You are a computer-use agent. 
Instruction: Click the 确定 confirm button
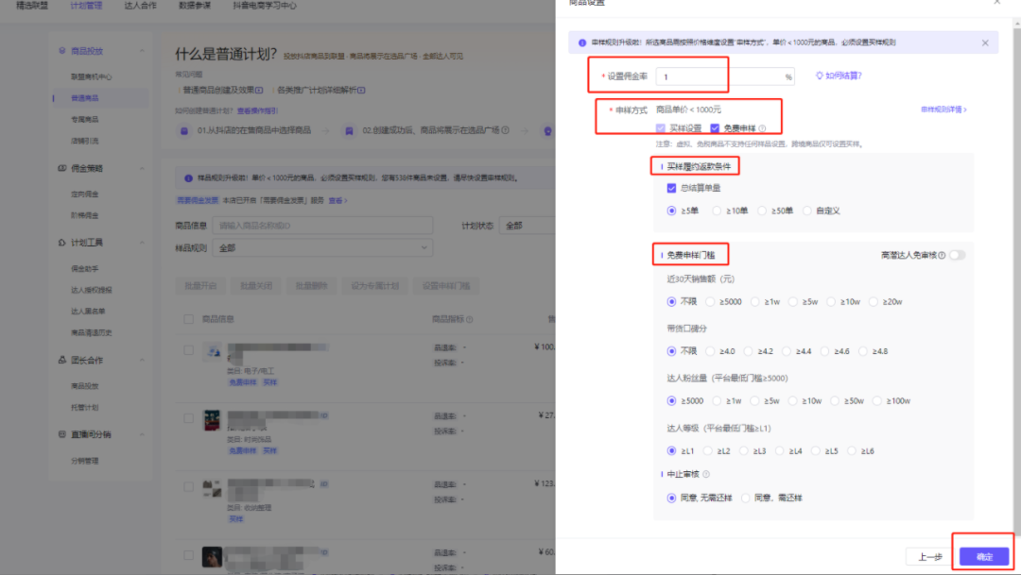[x=984, y=556]
